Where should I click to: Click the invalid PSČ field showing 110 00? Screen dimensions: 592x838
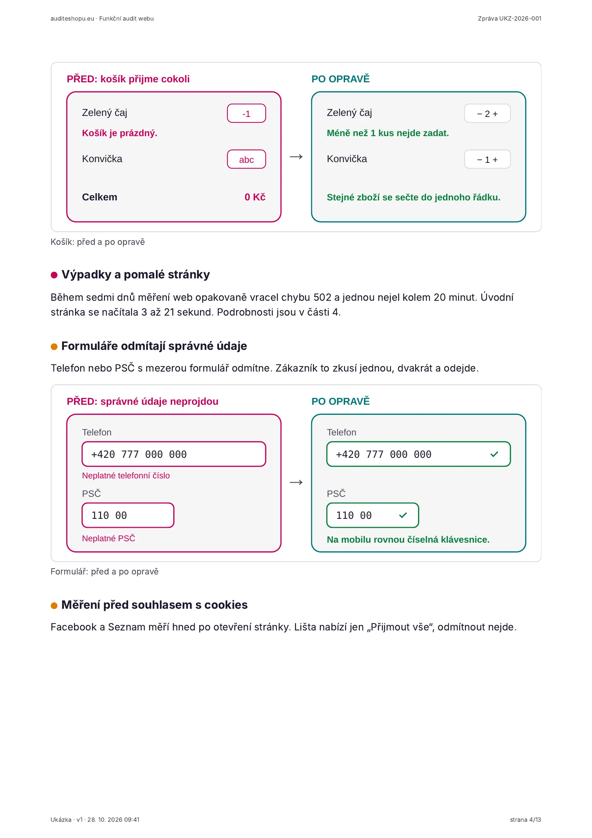coord(128,515)
